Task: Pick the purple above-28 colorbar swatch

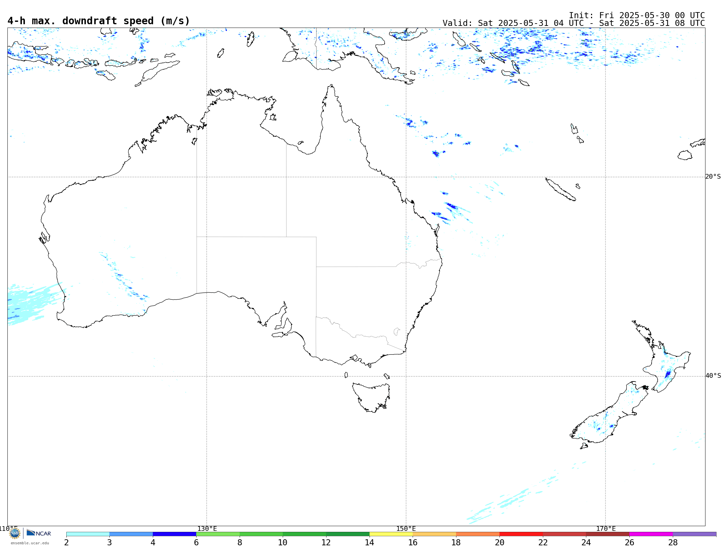Action: pos(694,534)
